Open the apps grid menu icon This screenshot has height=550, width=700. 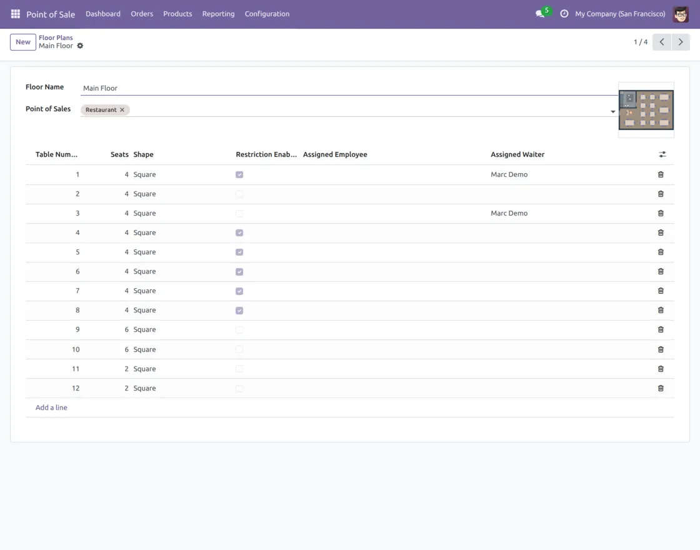(x=16, y=14)
